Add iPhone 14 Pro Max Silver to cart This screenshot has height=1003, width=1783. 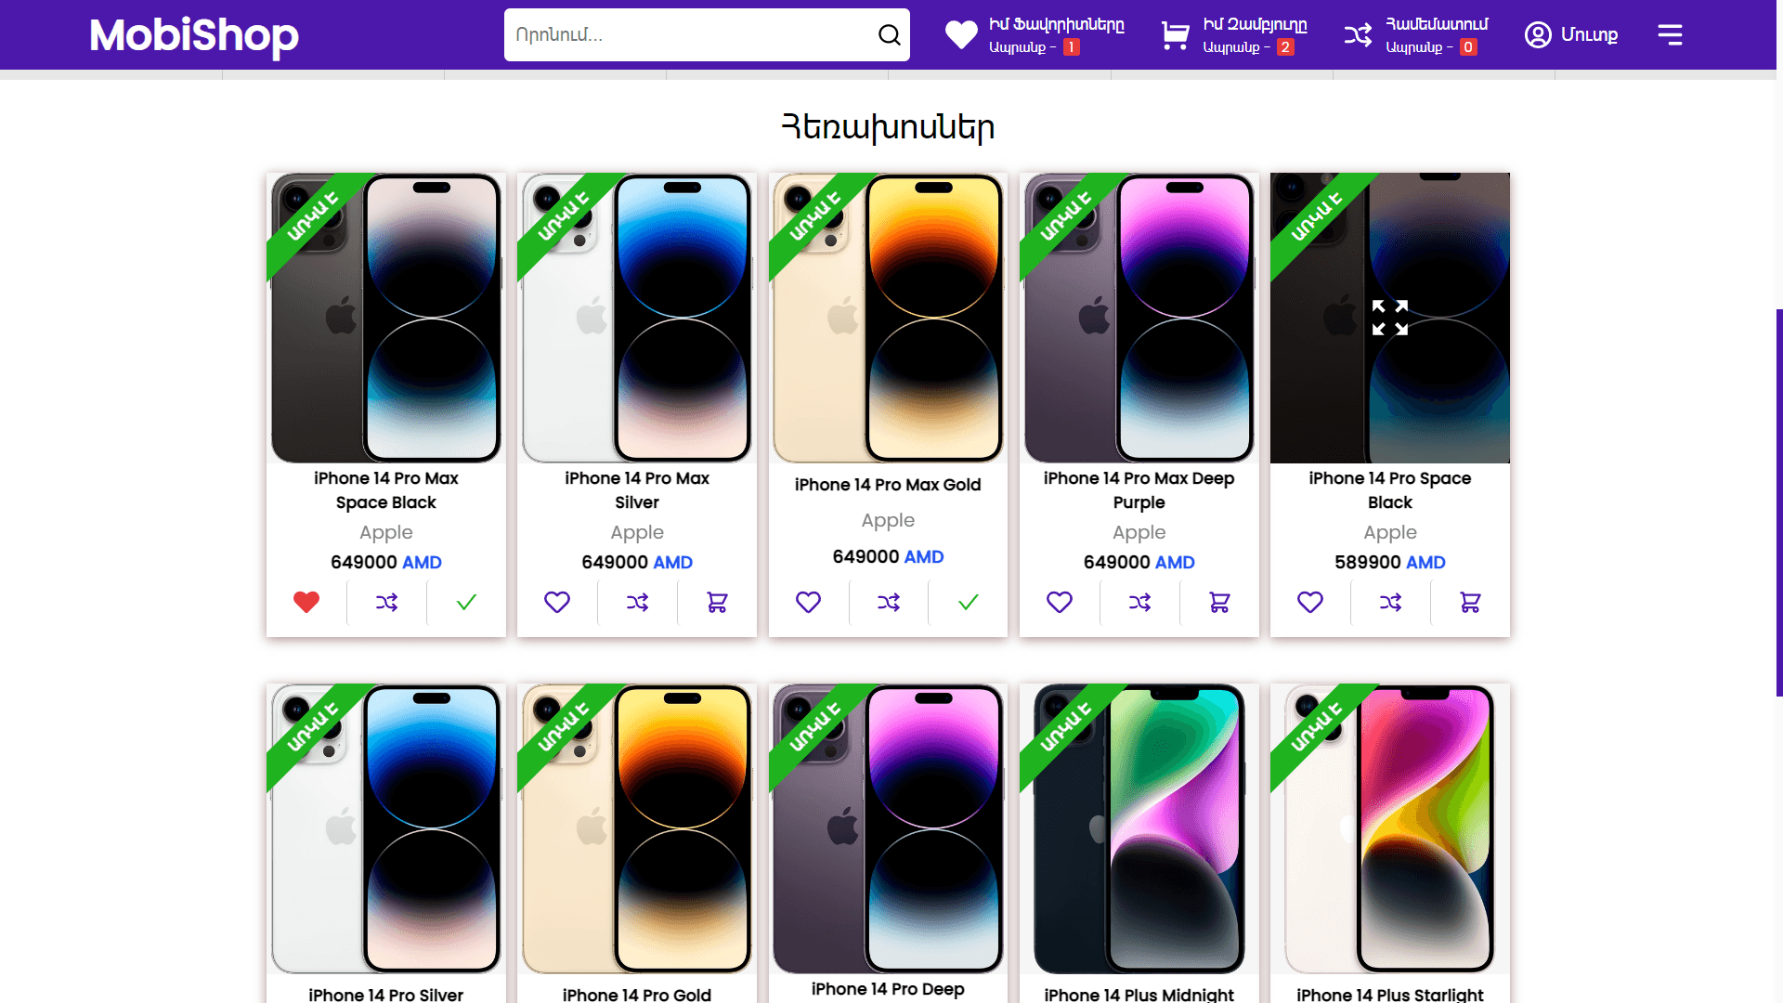[717, 603]
